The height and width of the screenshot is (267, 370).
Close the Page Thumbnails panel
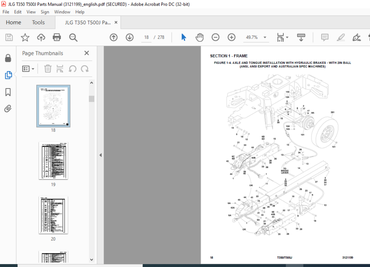[87, 53]
